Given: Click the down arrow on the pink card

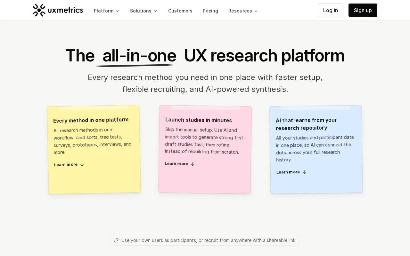Looking at the screenshot, I should tap(193, 164).
